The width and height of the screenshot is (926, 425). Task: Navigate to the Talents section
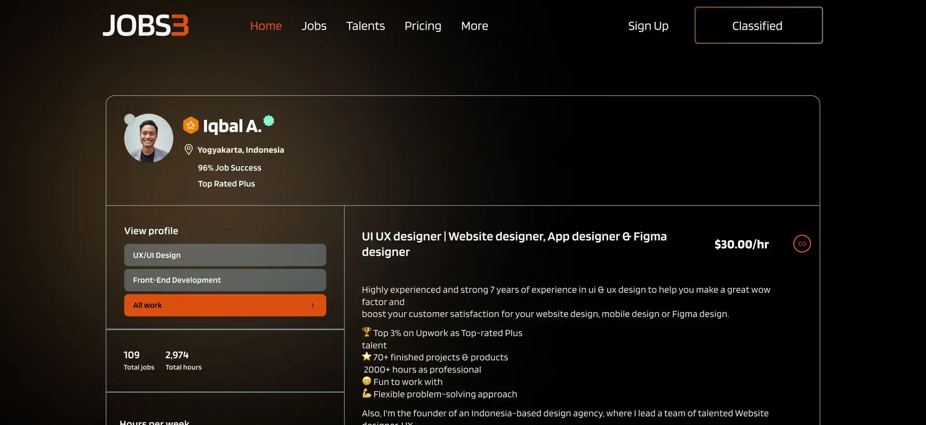[365, 26]
